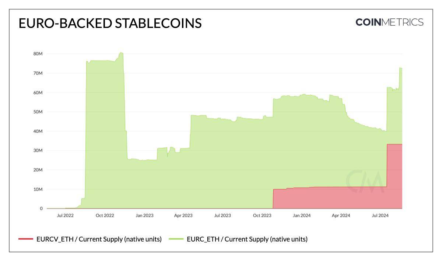Click the 10M y-axis label
This screenshot has height=261, width=442.
point(38,189)
